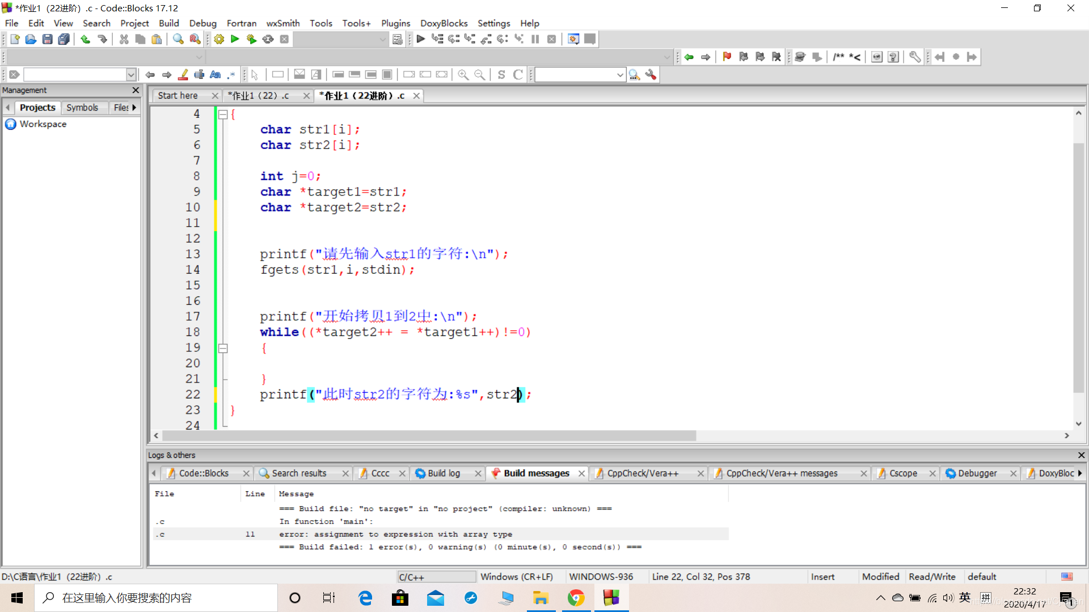Highlight text with marker pen icon
The image size is (1089, 612).
pyautogui.click(x=183, y=74)
